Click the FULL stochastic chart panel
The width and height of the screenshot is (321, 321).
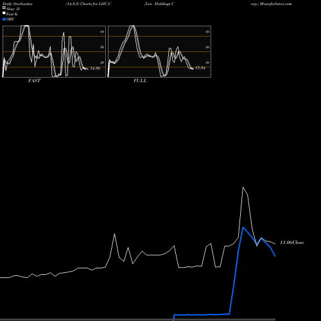[159, 51]
